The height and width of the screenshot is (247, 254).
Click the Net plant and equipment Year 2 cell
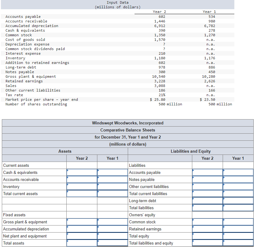coord(82,236)
